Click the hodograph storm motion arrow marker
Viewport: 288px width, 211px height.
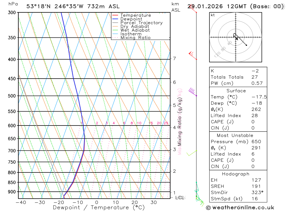237,39
